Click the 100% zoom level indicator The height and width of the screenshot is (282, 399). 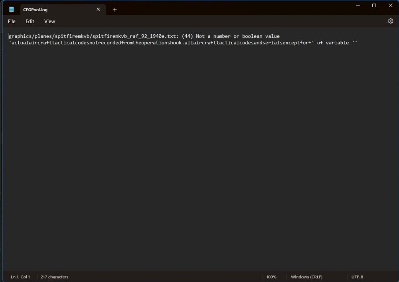click(271, 277)
